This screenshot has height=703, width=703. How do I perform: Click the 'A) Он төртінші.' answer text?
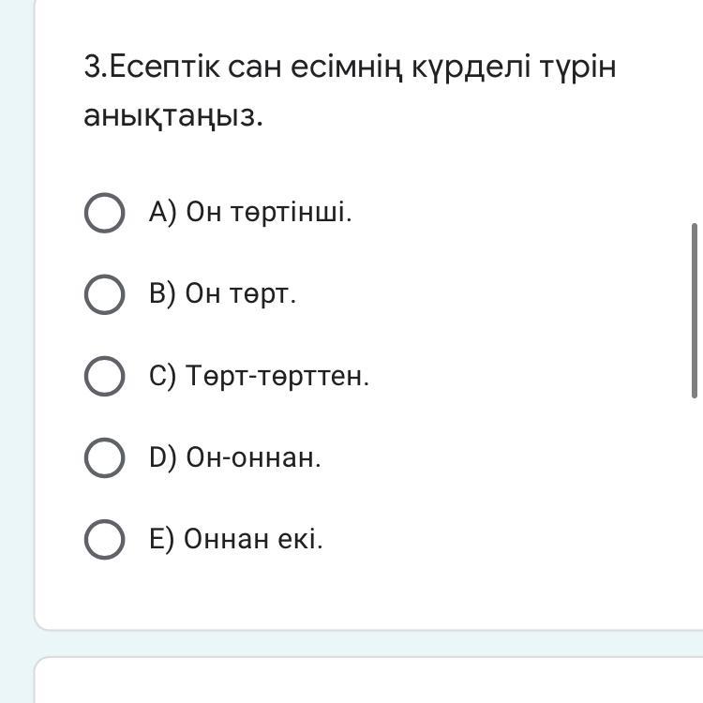pyautogui.click(x=250, y=213)
